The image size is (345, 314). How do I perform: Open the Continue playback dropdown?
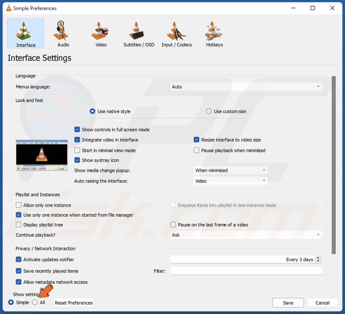[246, 235]
